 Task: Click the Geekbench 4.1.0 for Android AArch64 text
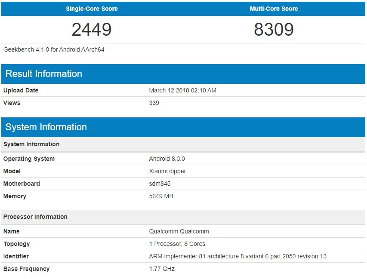tap(54, 49)
